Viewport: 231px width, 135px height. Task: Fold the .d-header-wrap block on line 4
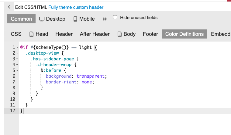pos(17,65)
